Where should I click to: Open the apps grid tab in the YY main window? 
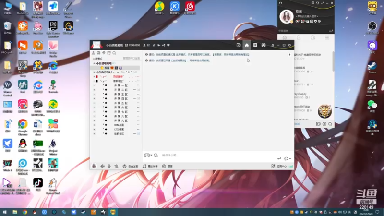(327, 37)
